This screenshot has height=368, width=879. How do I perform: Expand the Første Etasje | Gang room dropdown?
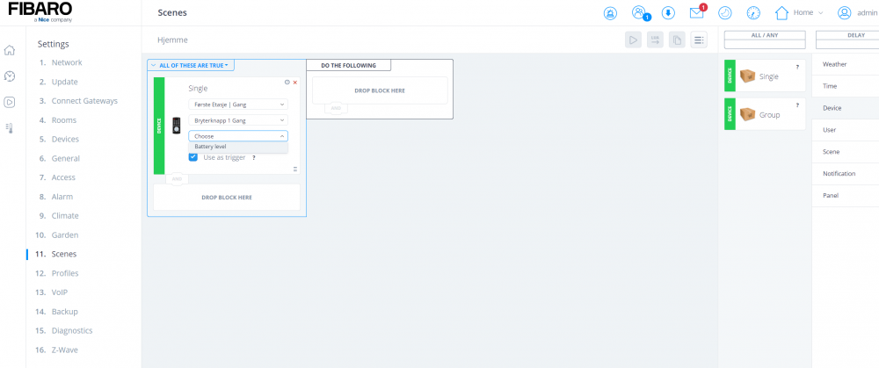pos(237,104)
